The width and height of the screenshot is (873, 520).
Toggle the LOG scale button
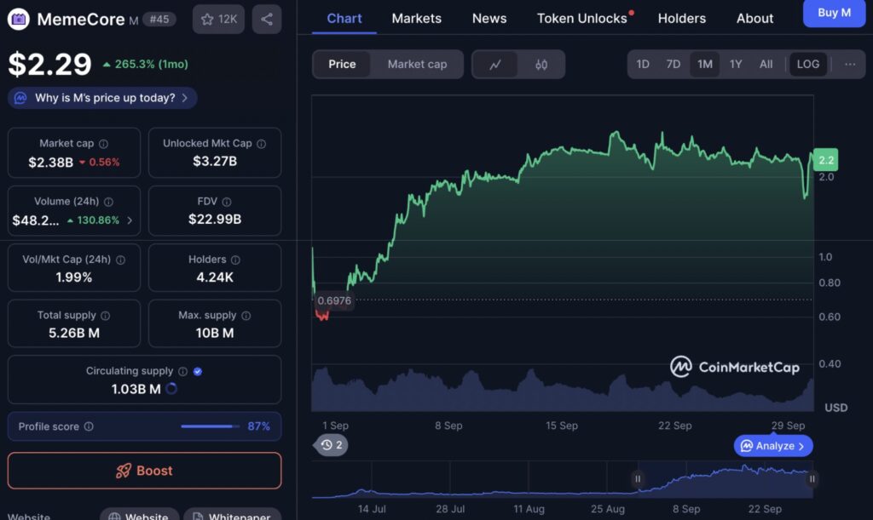pos(808,65)
